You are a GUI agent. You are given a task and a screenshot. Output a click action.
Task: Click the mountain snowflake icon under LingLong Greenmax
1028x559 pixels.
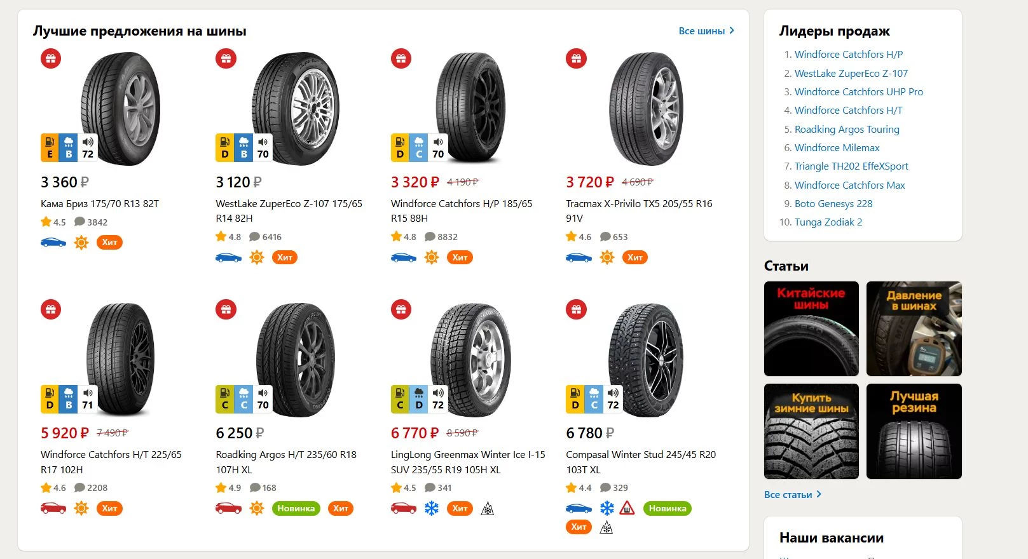click(488, 509)
